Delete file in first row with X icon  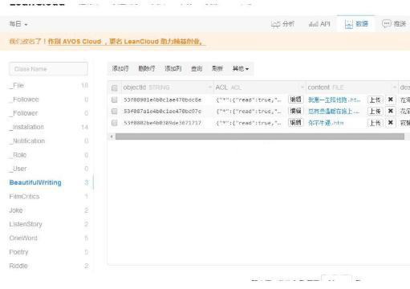[x=391, y=100]
